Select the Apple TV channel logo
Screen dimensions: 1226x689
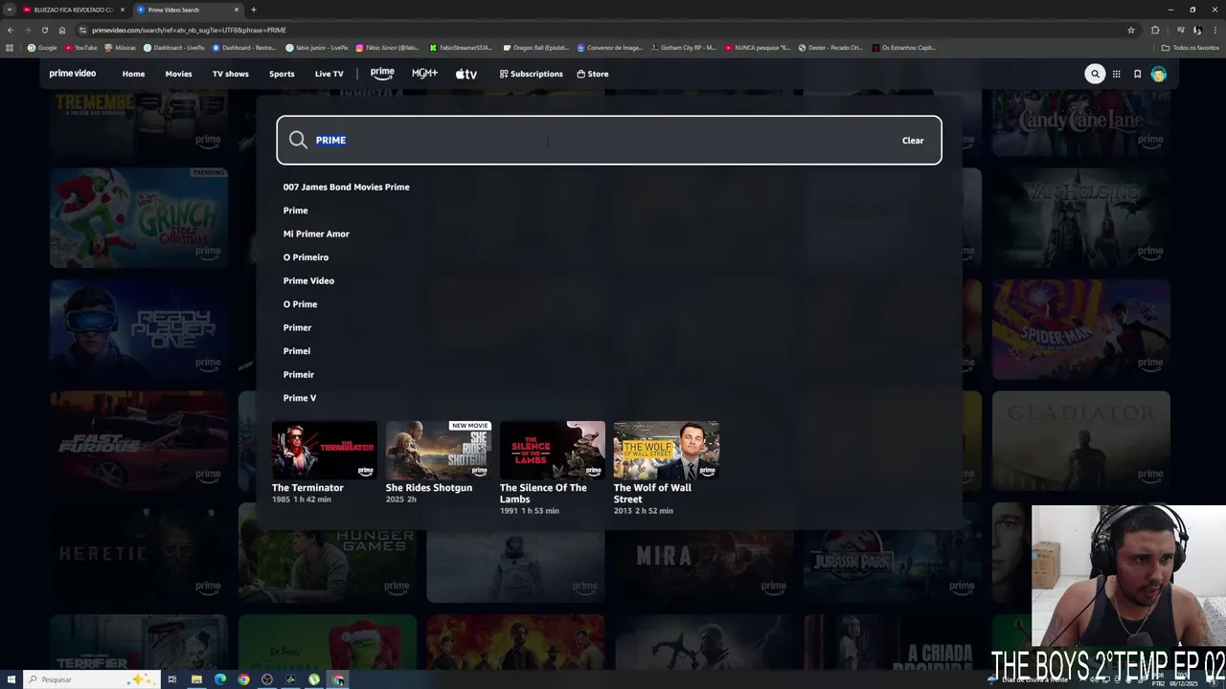(465, 74)
